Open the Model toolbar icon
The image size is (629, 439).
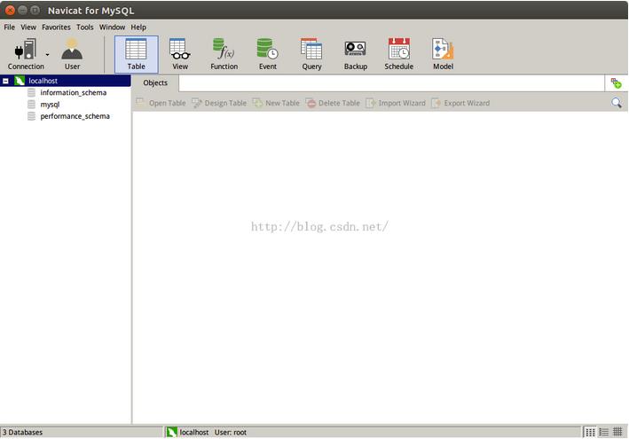443,54
